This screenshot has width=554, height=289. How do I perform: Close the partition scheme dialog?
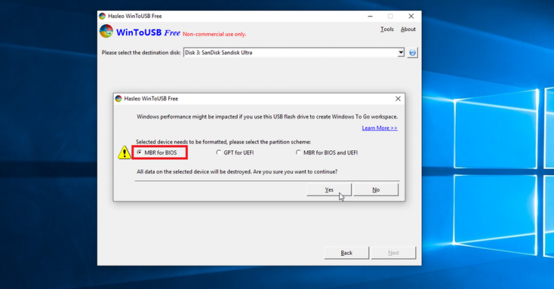point(397,98)
